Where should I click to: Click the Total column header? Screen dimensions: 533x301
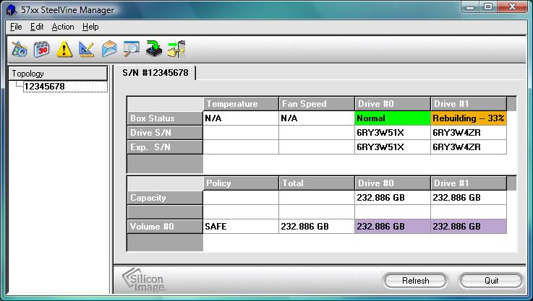click(317, 183)
